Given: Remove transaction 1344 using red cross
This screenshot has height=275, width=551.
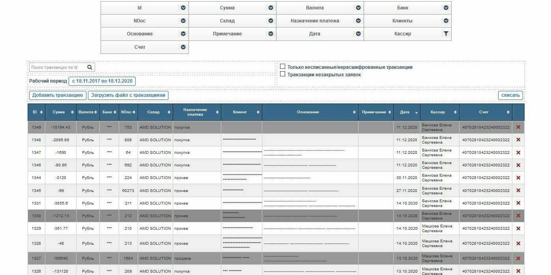Looking at the screenshot, I should (x=518, y=178).
